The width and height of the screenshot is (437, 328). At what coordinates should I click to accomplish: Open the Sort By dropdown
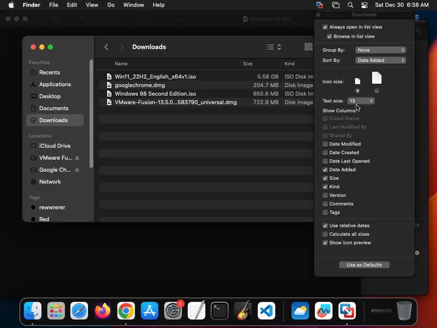pyautogui.click(x=381, y=60)
